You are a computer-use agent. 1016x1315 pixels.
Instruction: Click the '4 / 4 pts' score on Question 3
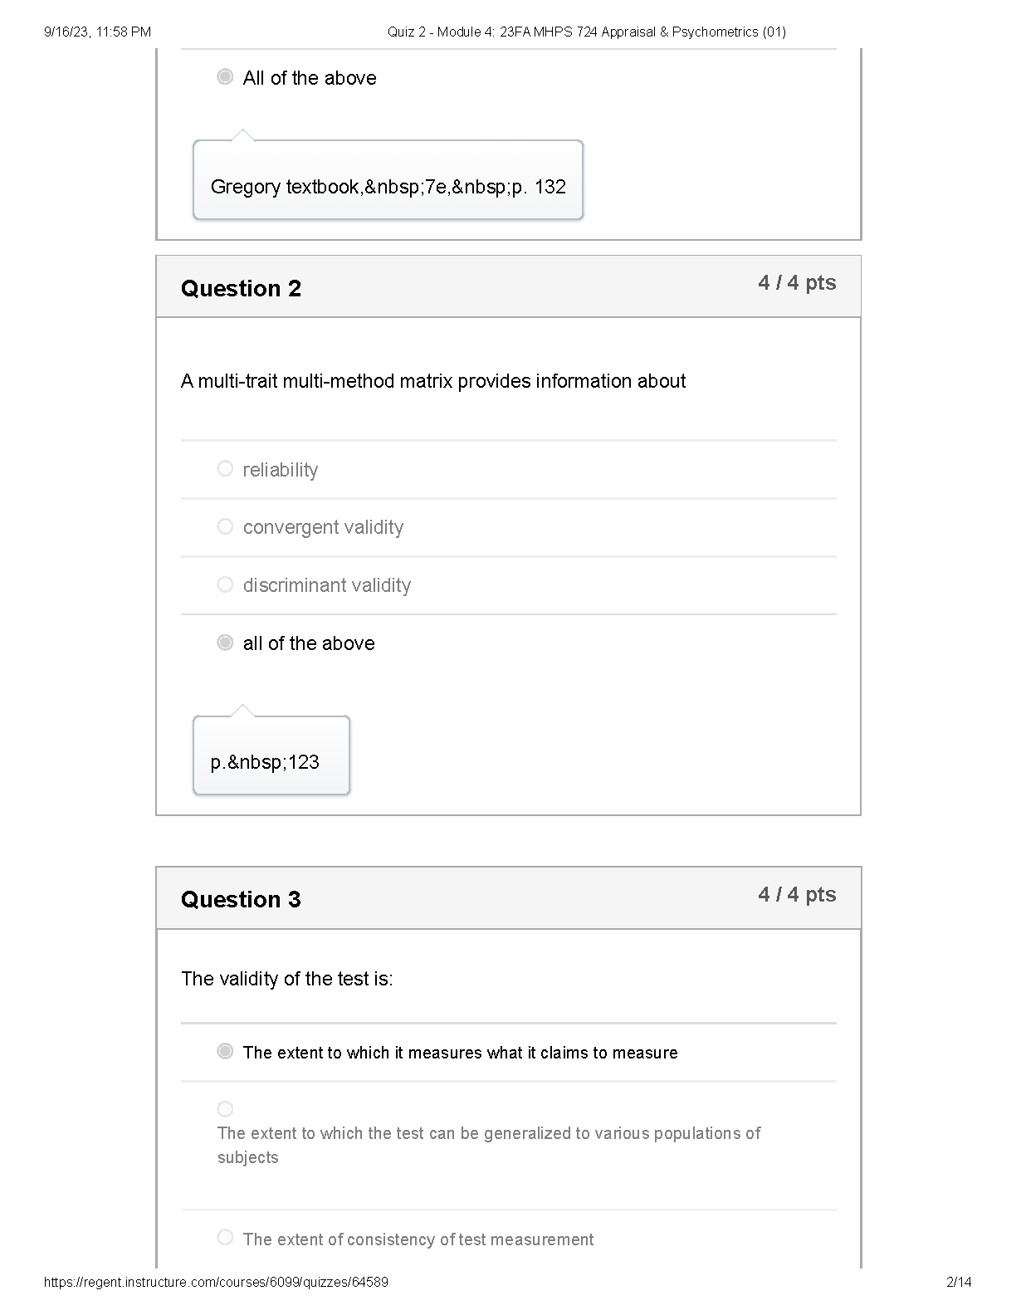click(x=797, y=895)
